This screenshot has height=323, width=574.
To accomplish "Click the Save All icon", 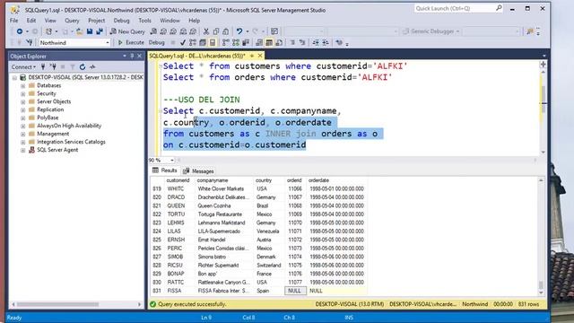I will coord(100,31).
